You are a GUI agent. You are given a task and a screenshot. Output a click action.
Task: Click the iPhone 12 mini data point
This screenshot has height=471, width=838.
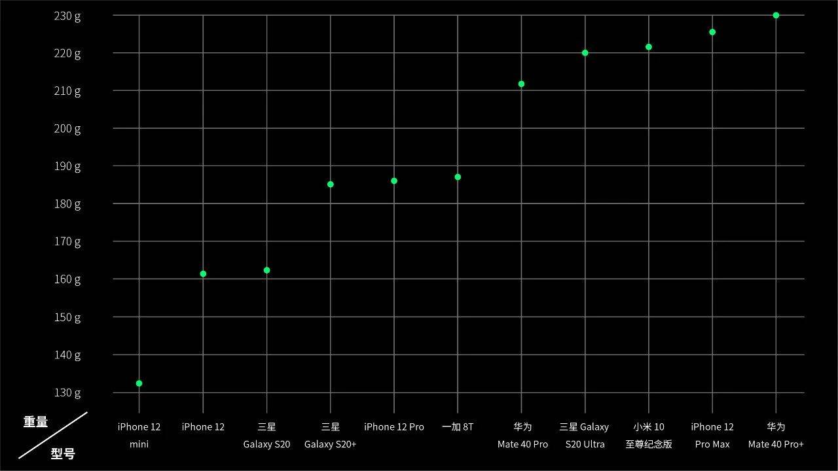click(x=139, y=383)
